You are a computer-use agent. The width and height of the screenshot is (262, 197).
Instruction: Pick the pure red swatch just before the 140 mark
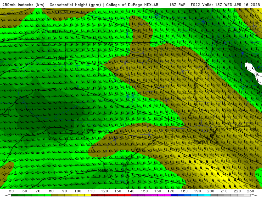[128, 195]
